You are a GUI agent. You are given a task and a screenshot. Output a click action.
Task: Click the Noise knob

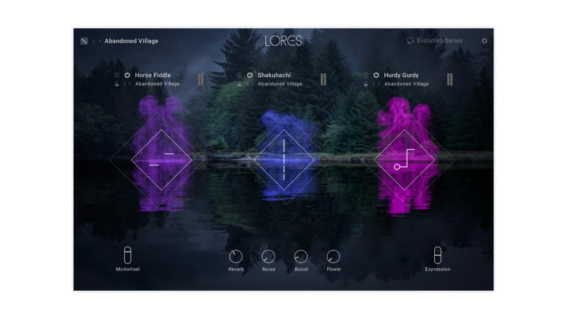click(269, 256)
